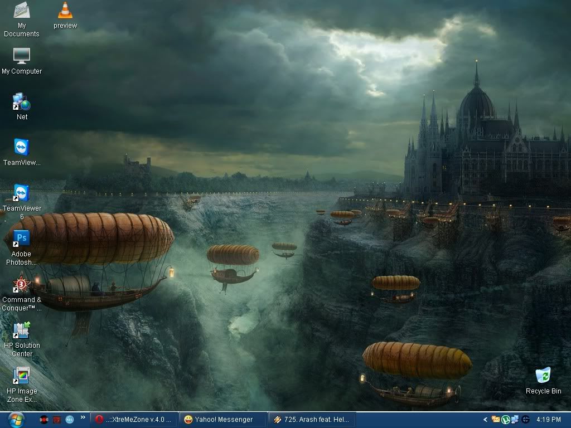Select the HP Solution Center icon
This screenshot has height=428, width=571.
click(x=22, y=339)
